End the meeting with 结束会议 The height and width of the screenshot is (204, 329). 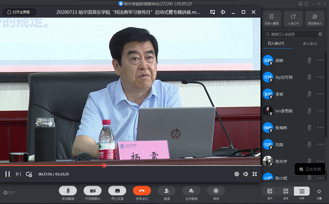pos(142,191)
